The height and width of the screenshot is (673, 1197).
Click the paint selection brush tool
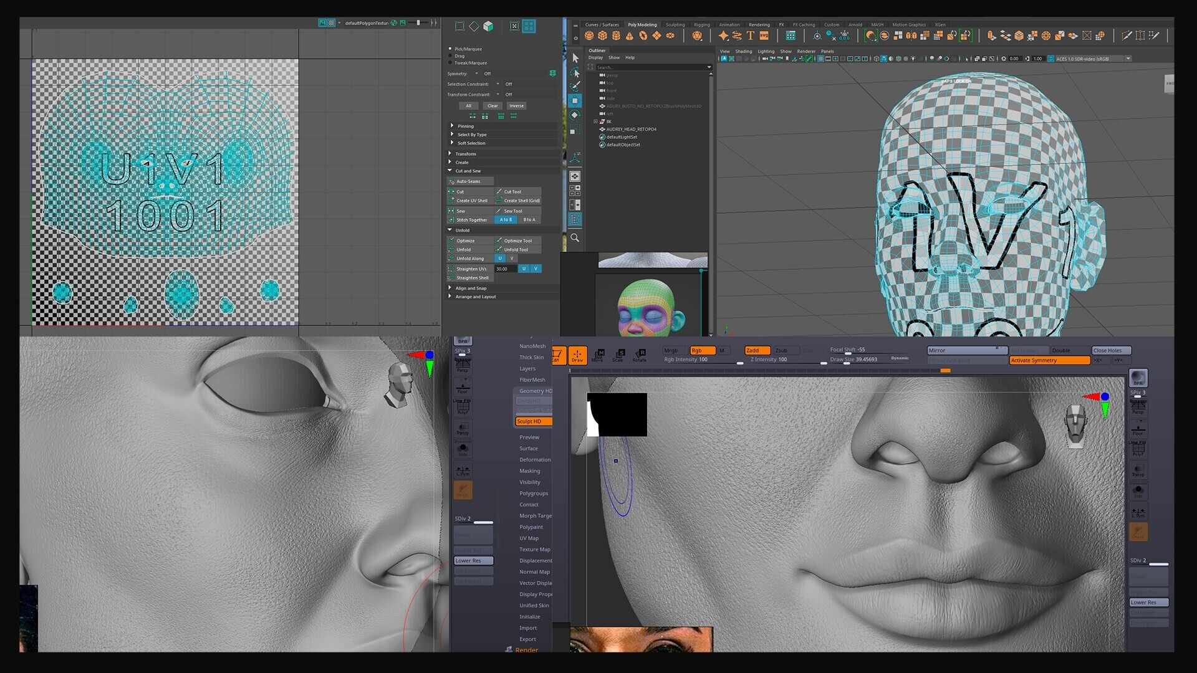575,87
